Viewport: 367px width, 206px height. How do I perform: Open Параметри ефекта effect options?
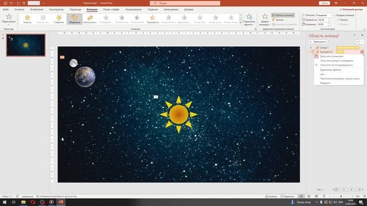point(249,19)
